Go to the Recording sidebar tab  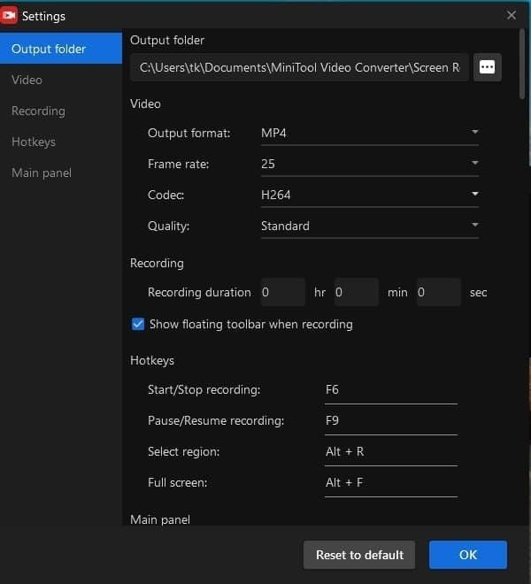pos(38,111)
